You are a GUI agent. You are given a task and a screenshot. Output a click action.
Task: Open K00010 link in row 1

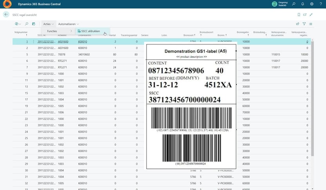pos(83,42)
